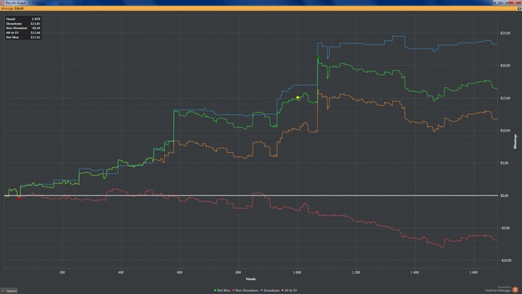The width and height of the screenshot is (522, 294).
Task: Click the $15,00 axis label
Action: (505, 98)
